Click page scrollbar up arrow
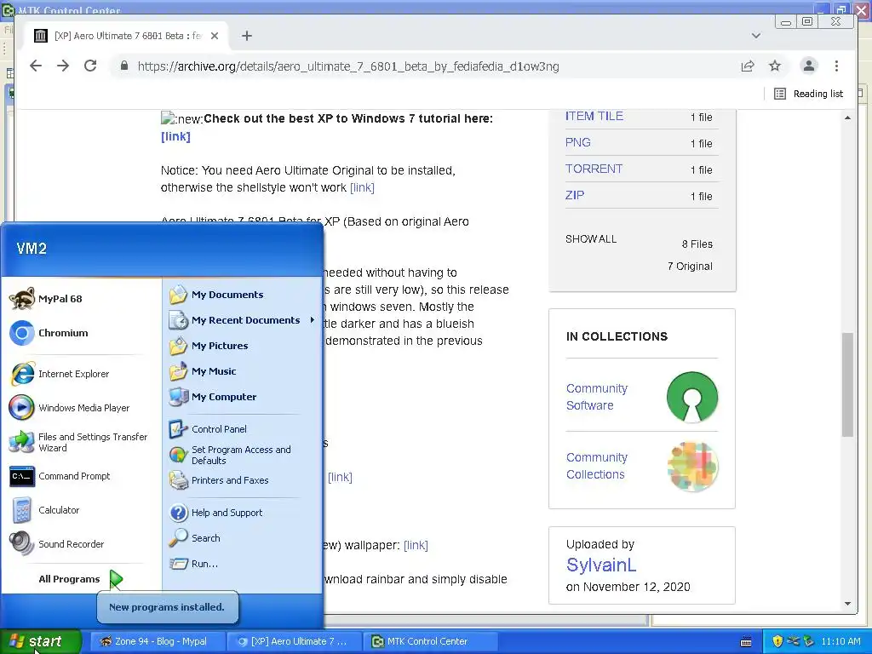Screen dimensions: 872x654 click(847, 118)
